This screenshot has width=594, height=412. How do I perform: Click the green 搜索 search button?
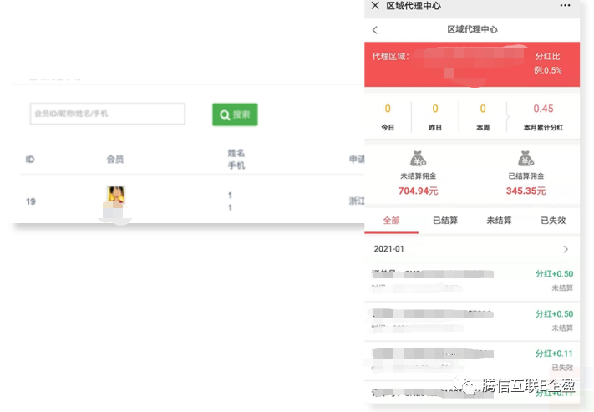(x=235, y=114)
